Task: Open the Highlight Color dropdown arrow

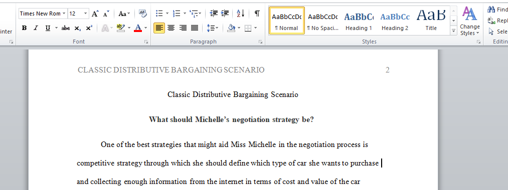Action: [x=129, y=28]
